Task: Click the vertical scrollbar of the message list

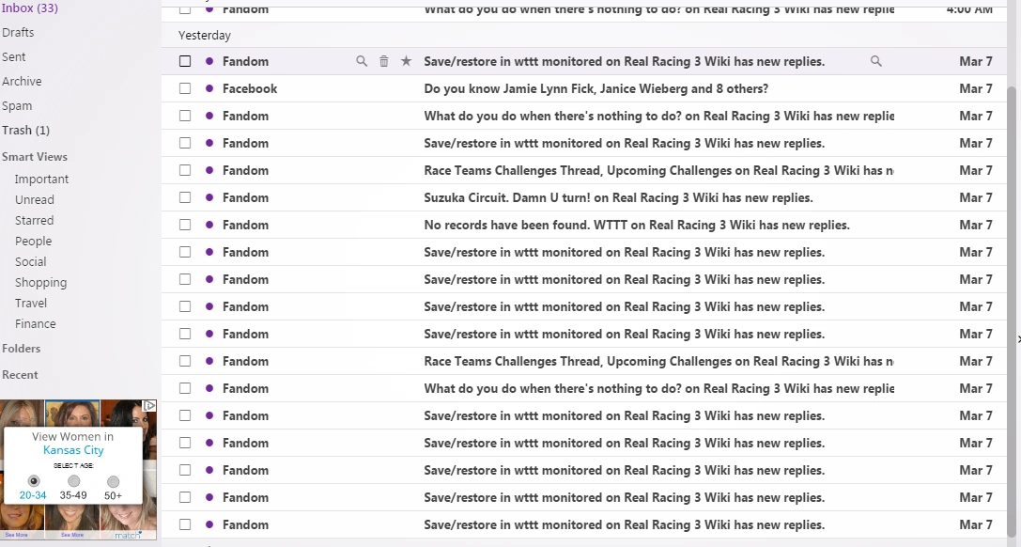Action: [x=1012, y=282]
